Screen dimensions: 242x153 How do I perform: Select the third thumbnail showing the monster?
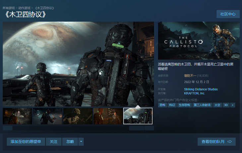(x=78, y=116)
